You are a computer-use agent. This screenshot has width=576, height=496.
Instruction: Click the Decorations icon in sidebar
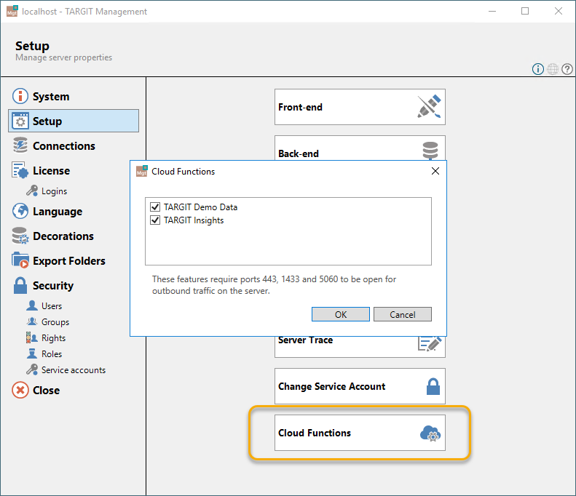click(x=20, y=236)
